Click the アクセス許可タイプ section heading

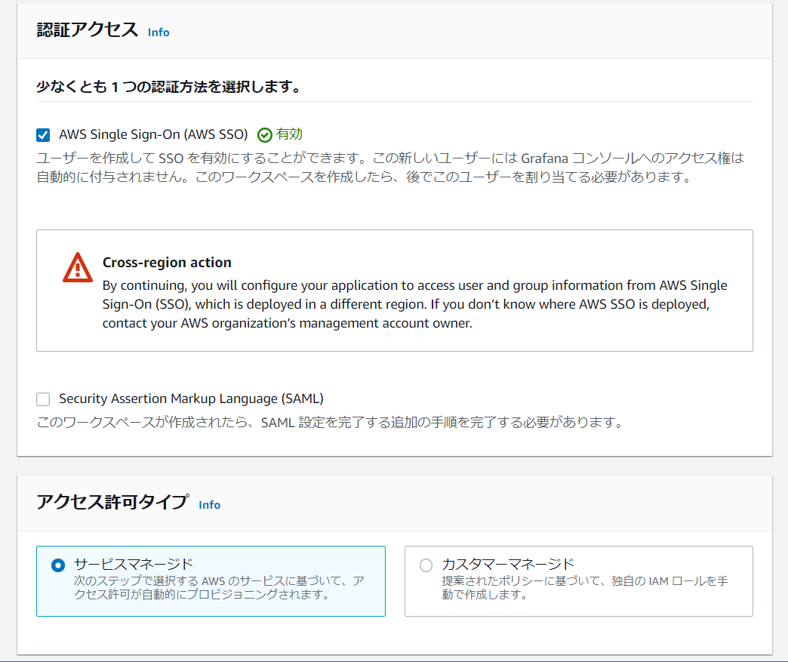(x=112, y=503)
